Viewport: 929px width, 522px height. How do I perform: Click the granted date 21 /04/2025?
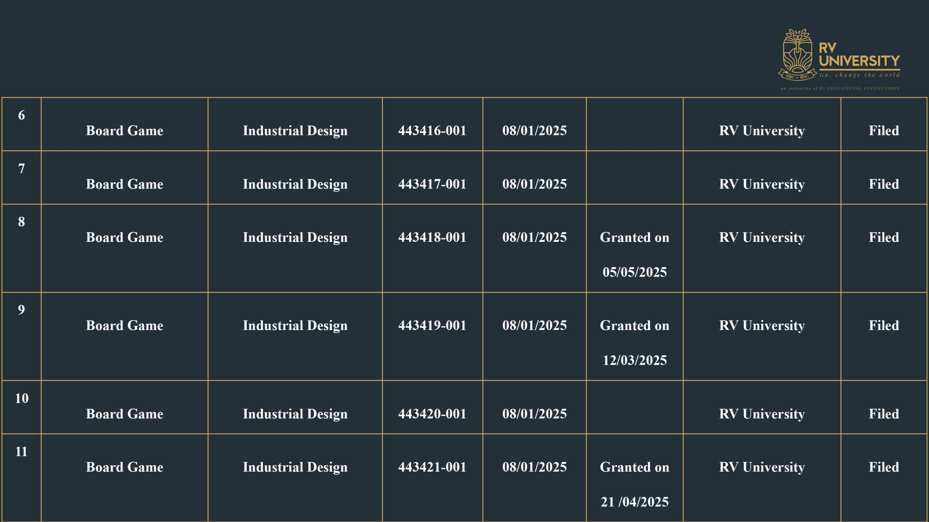(635, 502)
